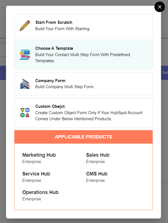Click the template layout icon
Screen dimensions: 168x223
(25, 55)
